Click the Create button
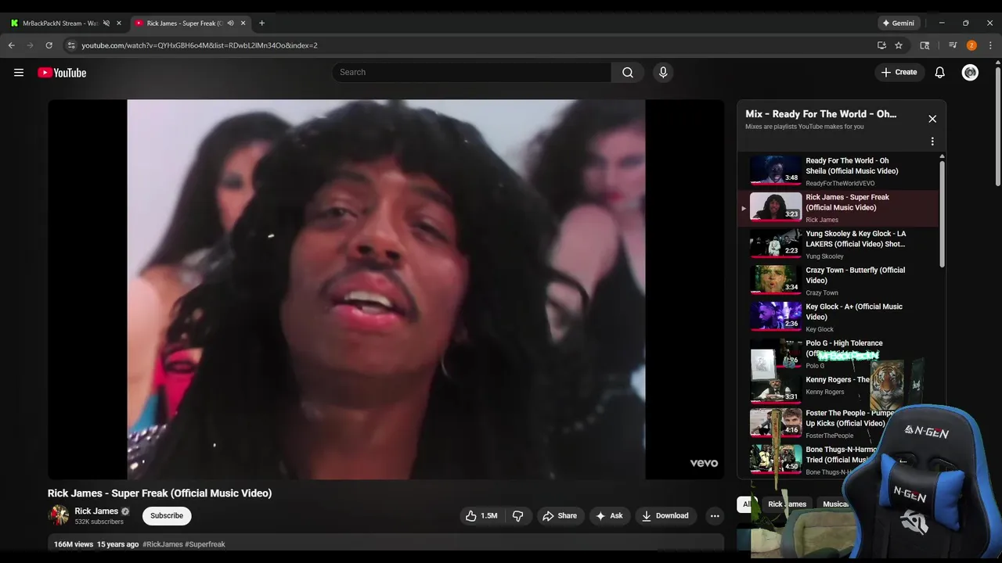This screenshot has height=563, width=1002. [x=899, y=73]
